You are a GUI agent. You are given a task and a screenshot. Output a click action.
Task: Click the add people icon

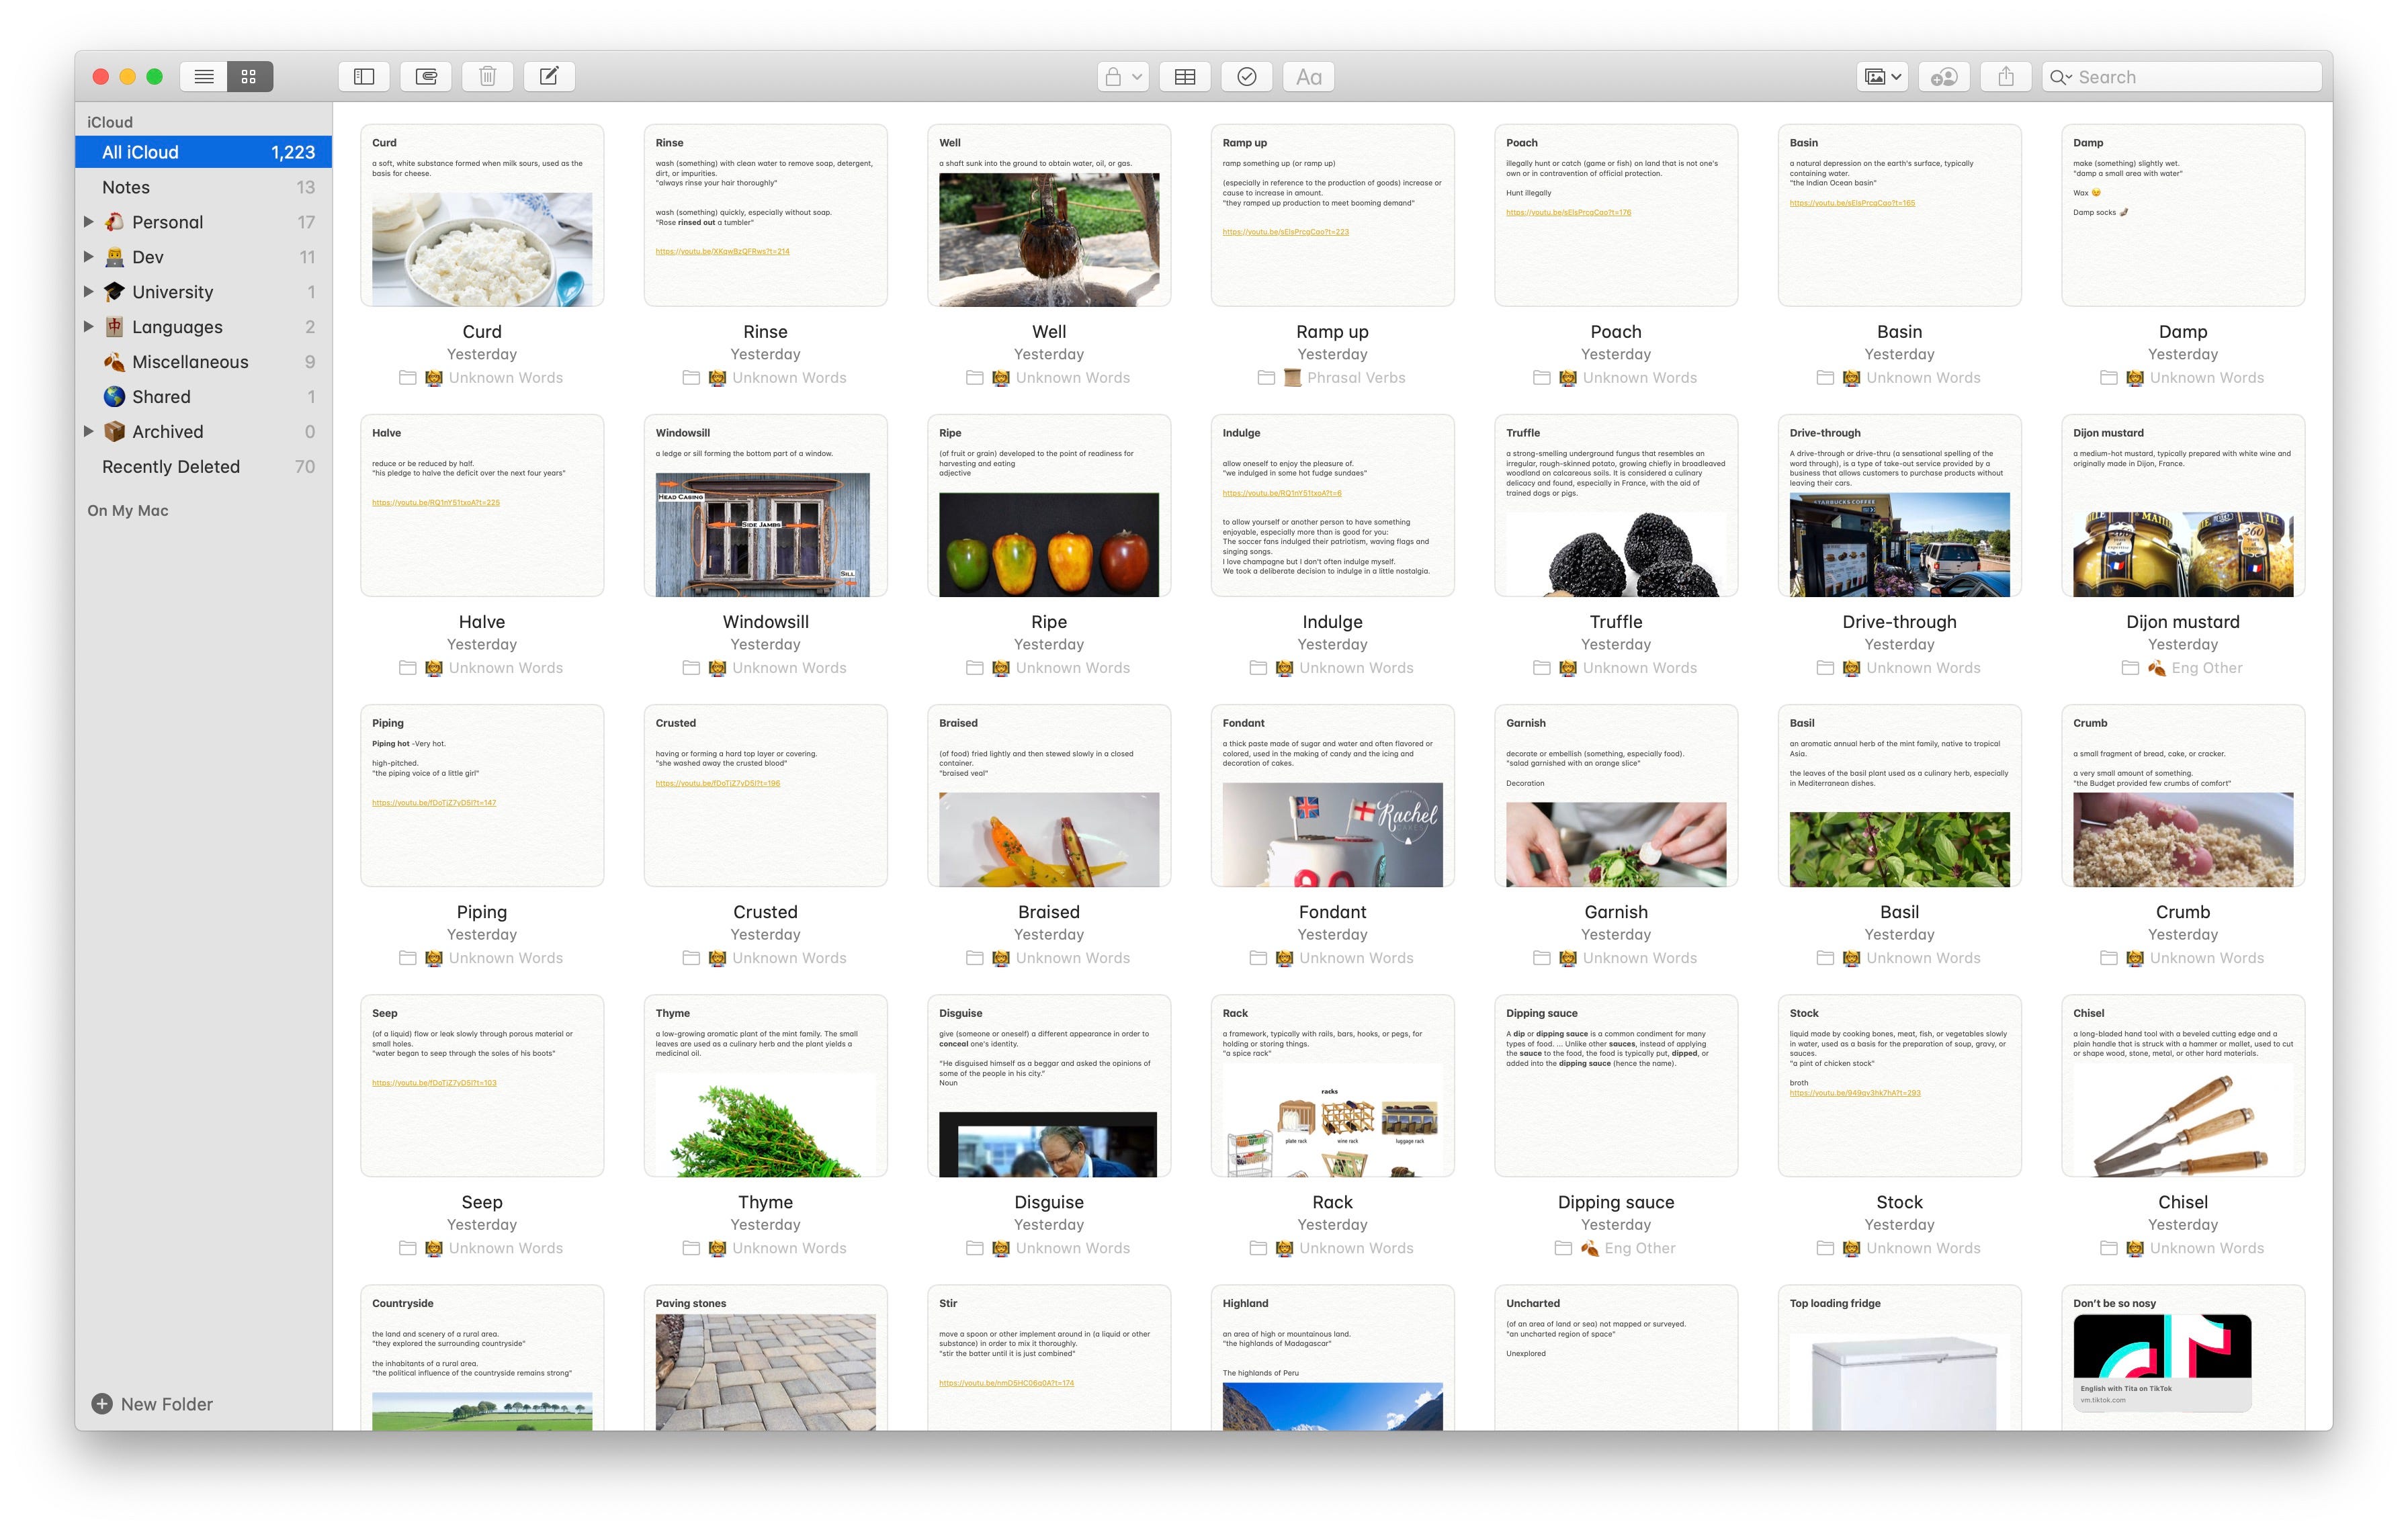(x=1944, y=77)
